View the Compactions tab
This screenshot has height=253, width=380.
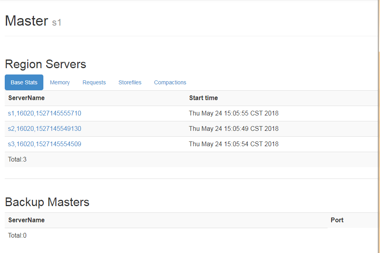click(x=170, y=82)
